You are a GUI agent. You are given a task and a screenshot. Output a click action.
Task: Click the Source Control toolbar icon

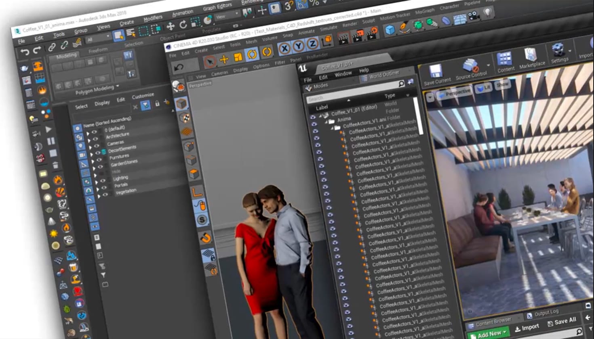[470, 66]
